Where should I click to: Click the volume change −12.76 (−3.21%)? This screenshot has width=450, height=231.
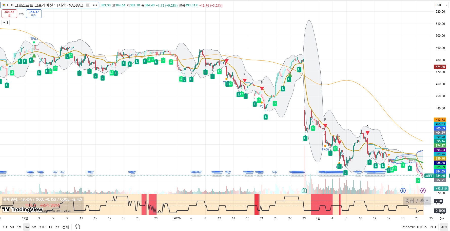(211, 5)
